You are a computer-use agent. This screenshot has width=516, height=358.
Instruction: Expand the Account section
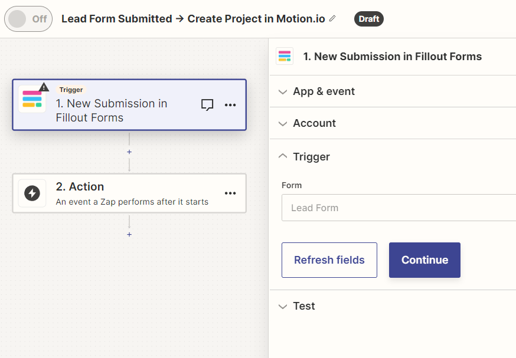pos(314,123)
